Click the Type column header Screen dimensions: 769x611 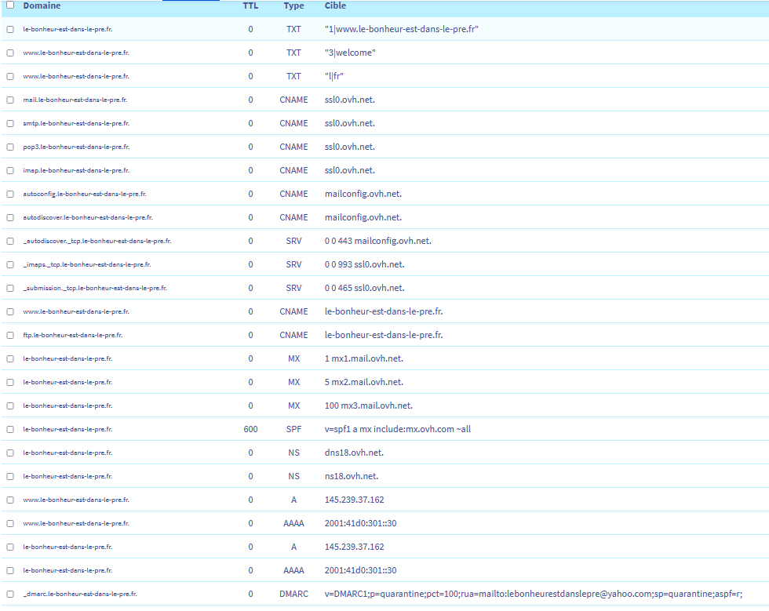point(293,5)
